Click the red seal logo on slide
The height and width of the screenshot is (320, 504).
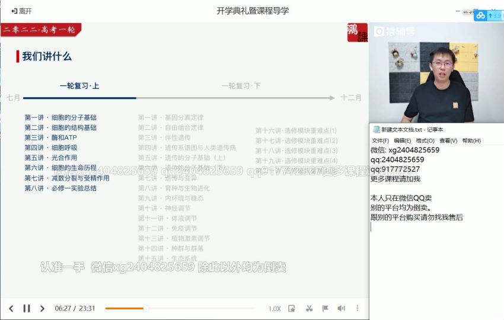pyautogui.click(x=358, y=33)
